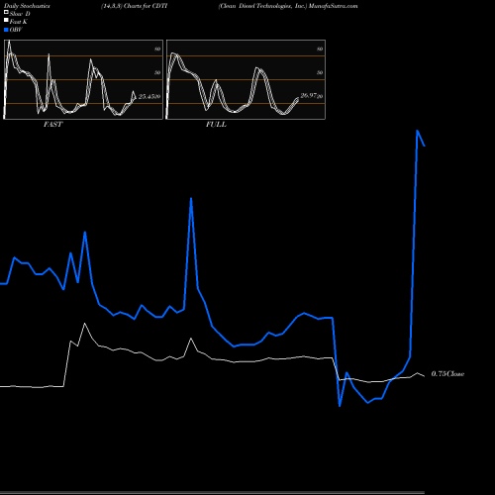Click the 'OBV' legend text
This screenshot has height=495, width=495.
click(16, 30)
